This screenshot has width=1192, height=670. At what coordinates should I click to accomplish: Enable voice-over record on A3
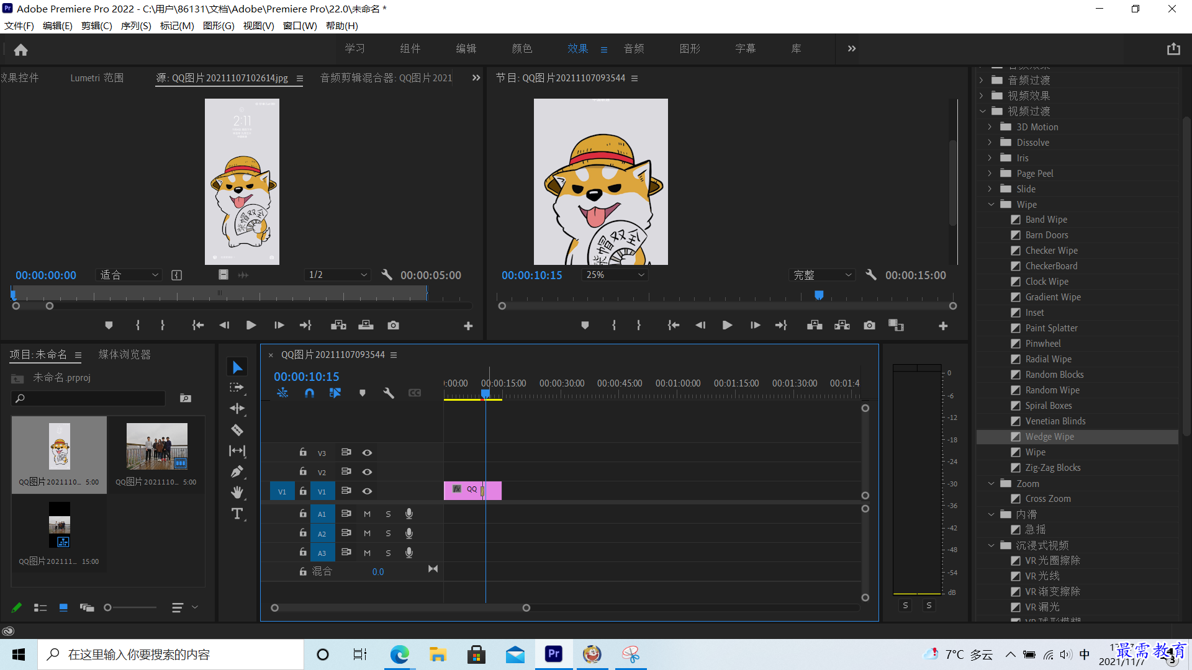click(409, 553)
